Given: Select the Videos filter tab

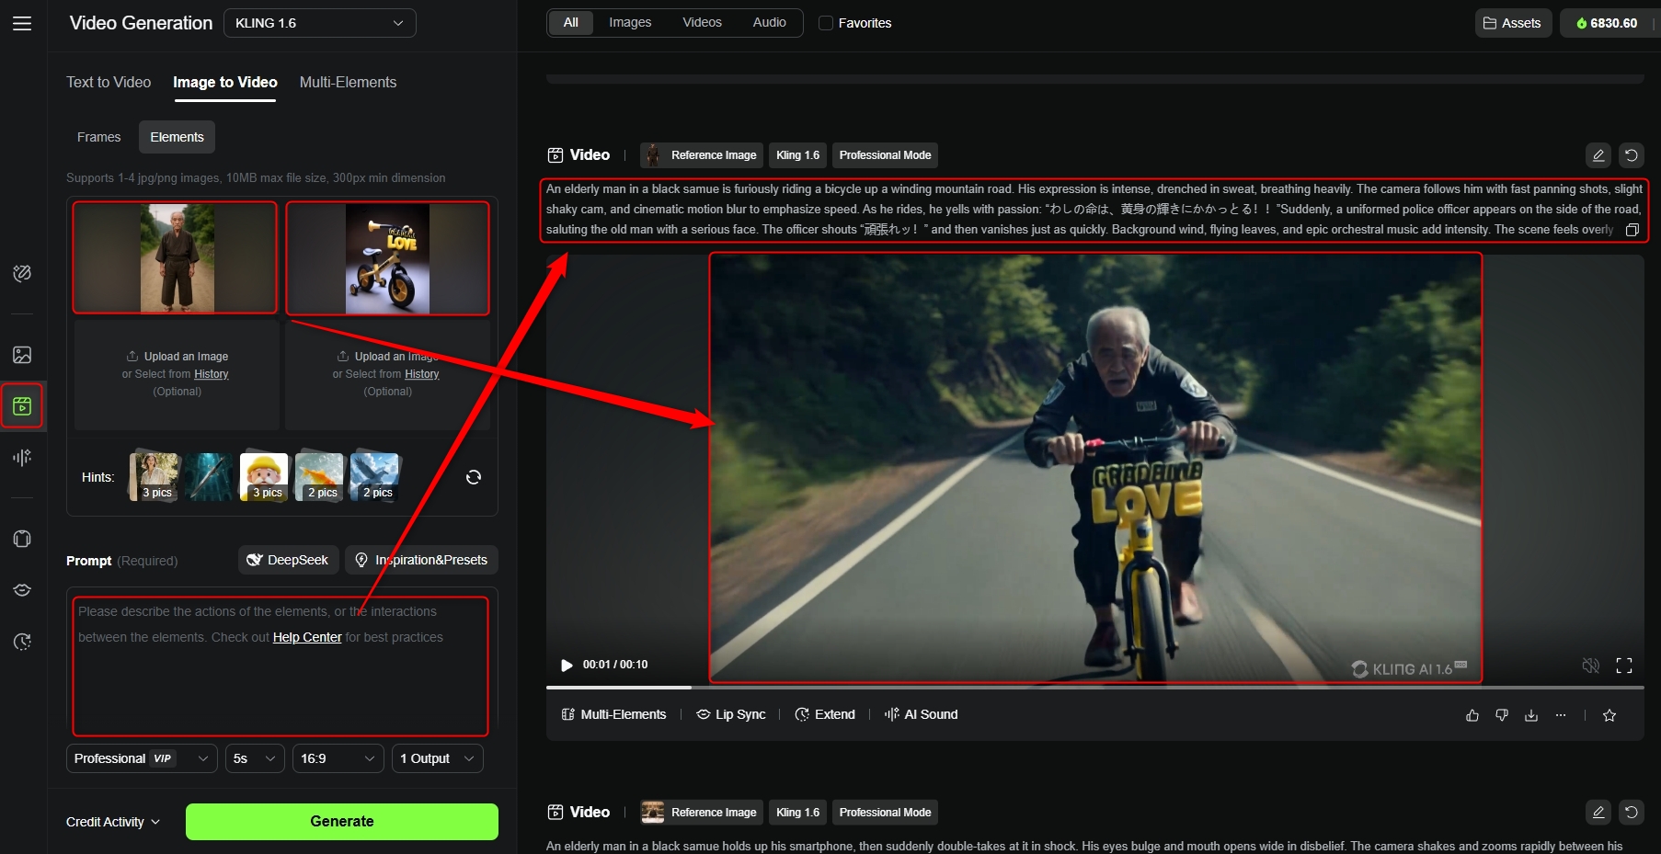Looking at the screenshot, I should pos(702,22).
